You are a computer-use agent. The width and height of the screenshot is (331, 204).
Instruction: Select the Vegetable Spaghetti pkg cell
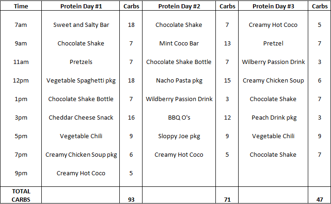click(x=81, y=80)
